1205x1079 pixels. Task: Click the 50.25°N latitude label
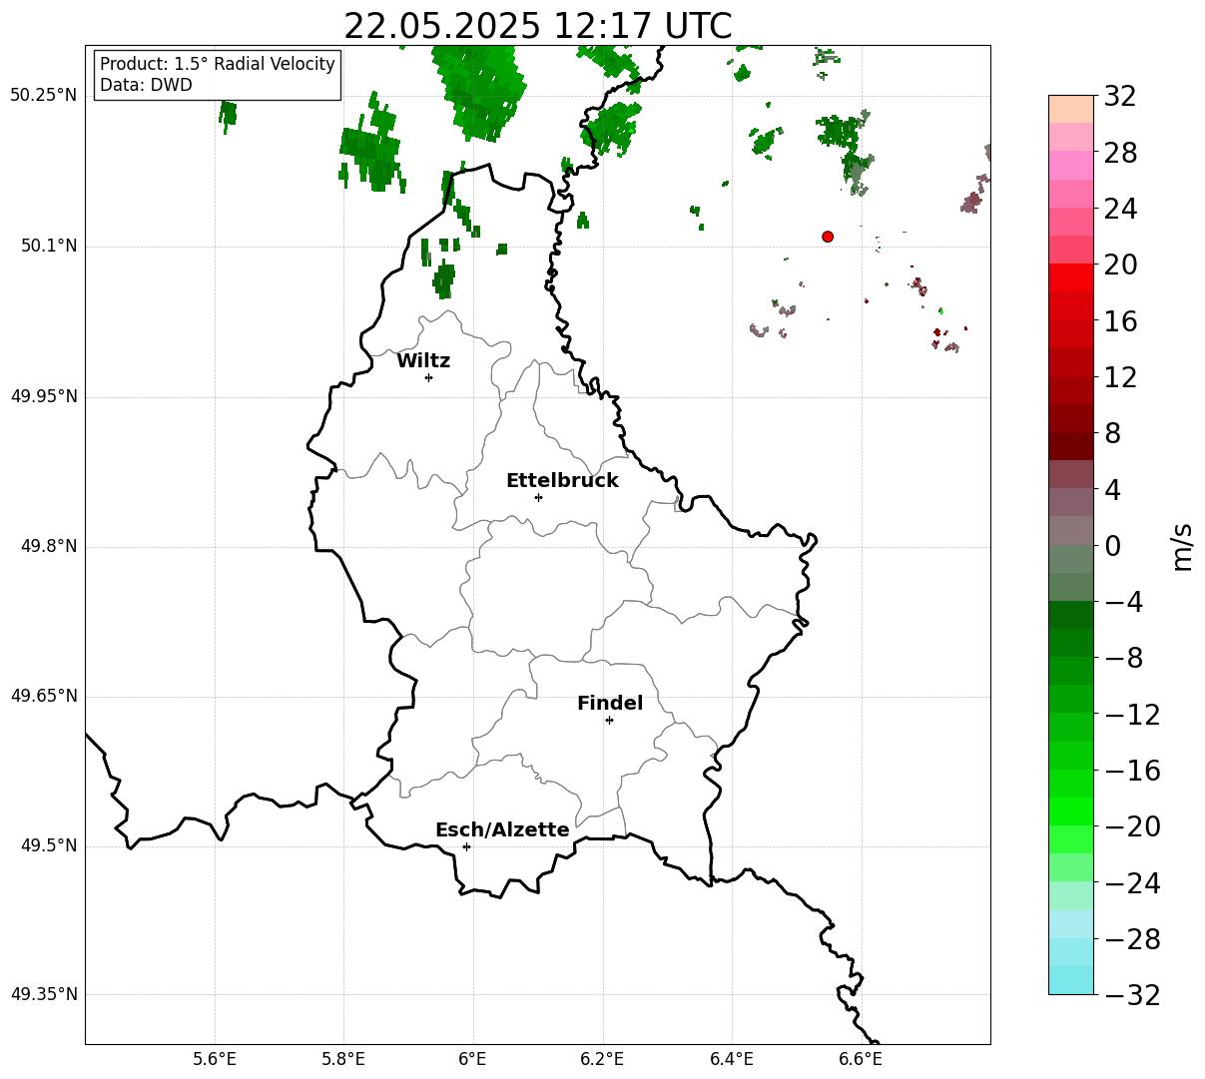click(44, 96)
